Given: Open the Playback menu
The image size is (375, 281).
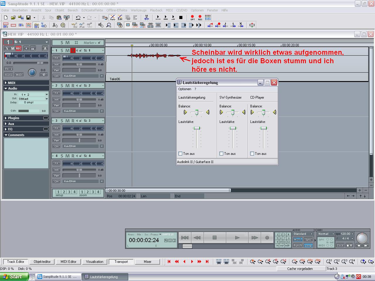Looking at the screenshot, I should click(x=156, y=10).
